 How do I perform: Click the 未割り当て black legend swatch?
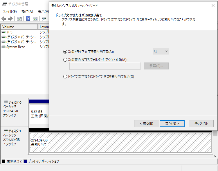(4, 161)
